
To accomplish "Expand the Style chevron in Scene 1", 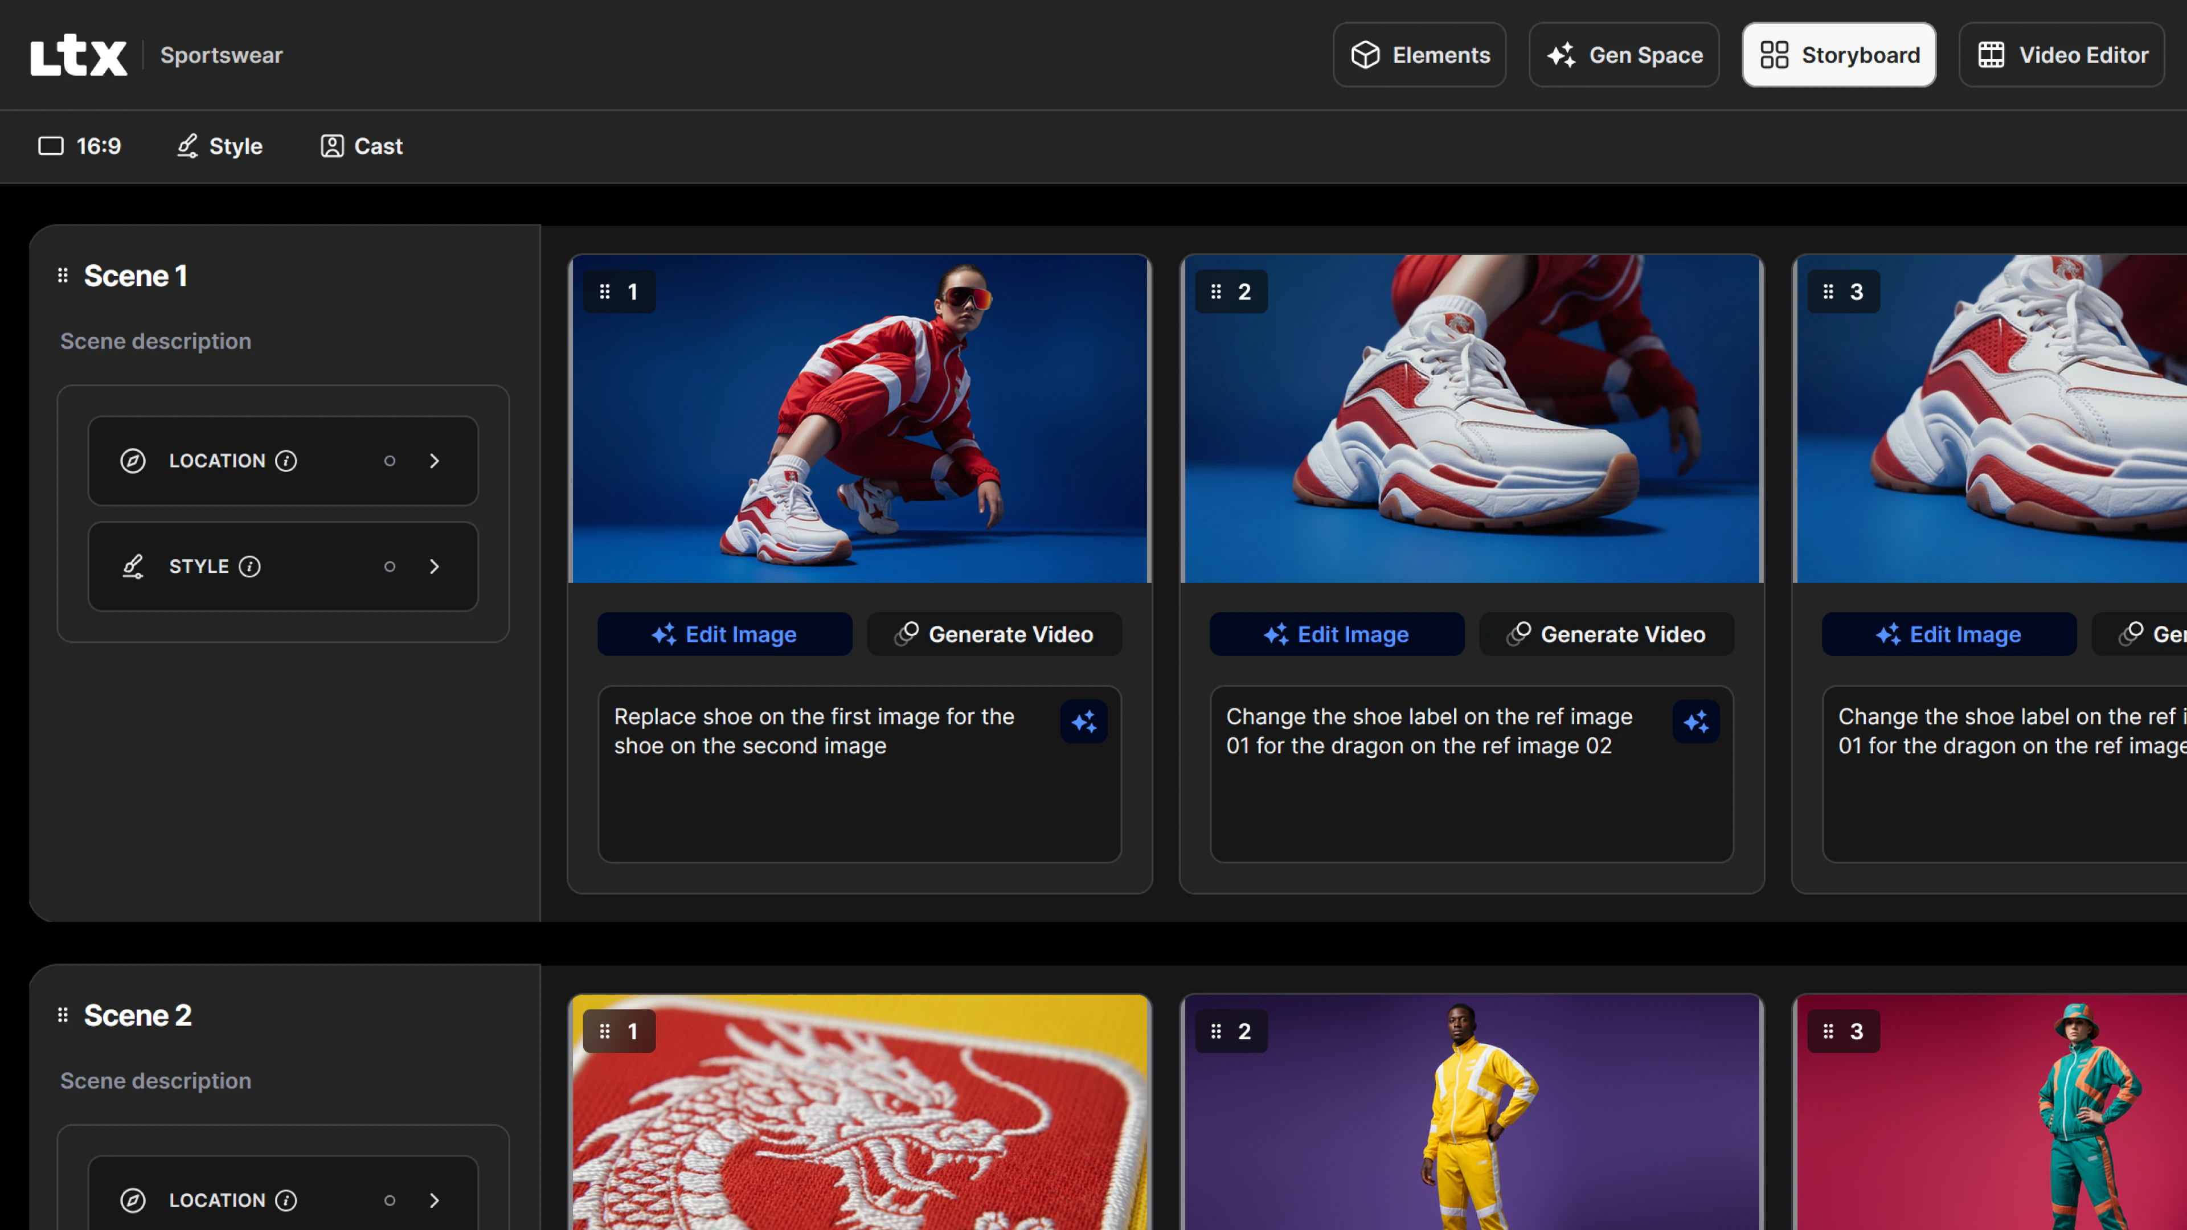I will click(435, 566).
